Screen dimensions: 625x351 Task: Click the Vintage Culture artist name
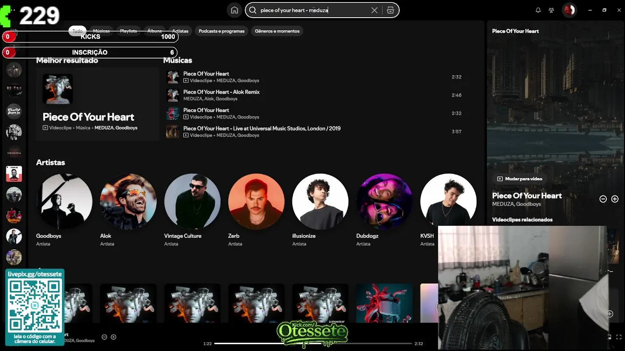(183, 236)
